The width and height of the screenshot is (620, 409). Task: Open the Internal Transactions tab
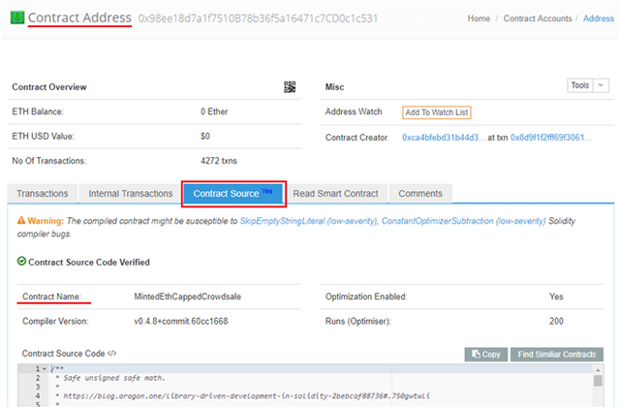[131, 194]
